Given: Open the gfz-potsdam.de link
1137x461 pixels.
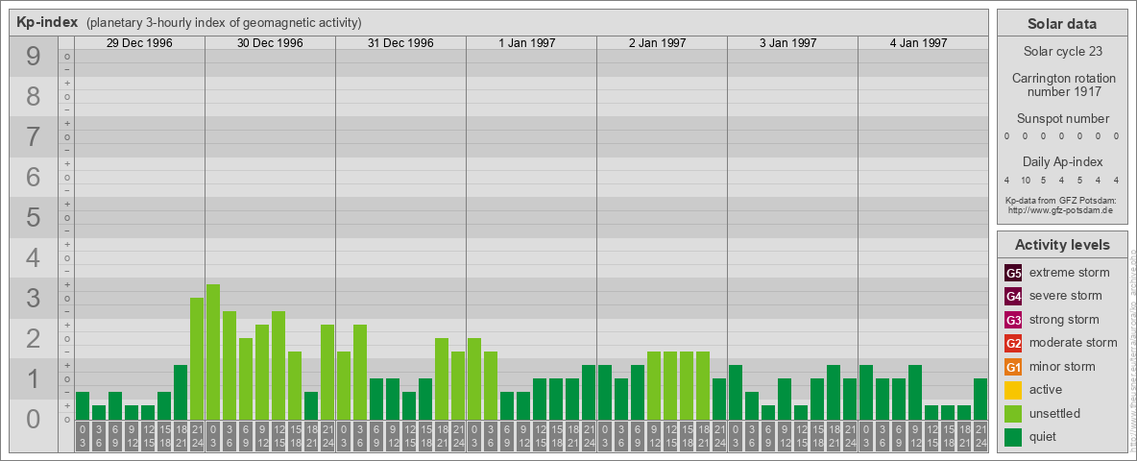Looking at the screenshot, I should coord(1060,209).
